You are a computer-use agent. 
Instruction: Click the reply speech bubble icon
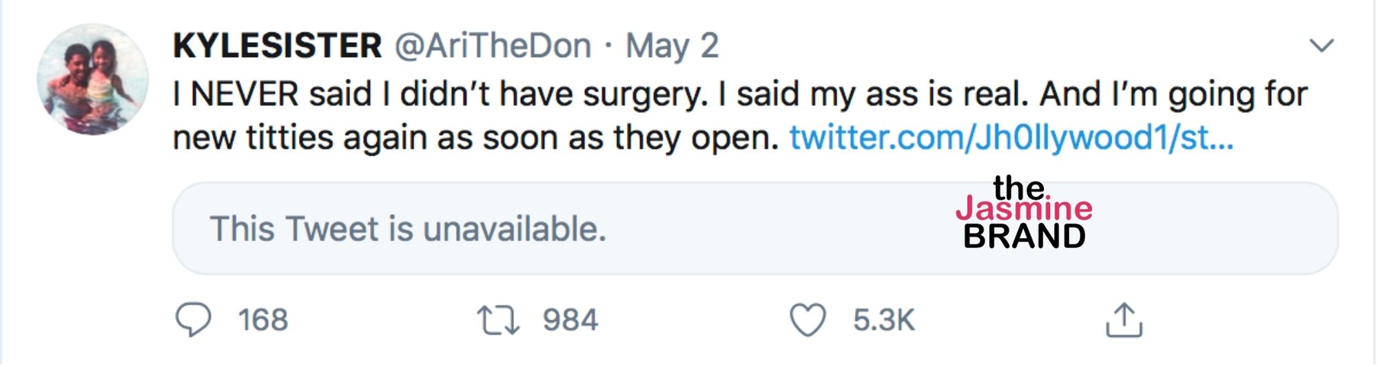coord(193,320)
